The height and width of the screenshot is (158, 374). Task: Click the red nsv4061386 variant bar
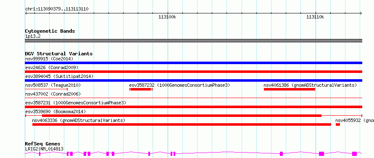290,89
